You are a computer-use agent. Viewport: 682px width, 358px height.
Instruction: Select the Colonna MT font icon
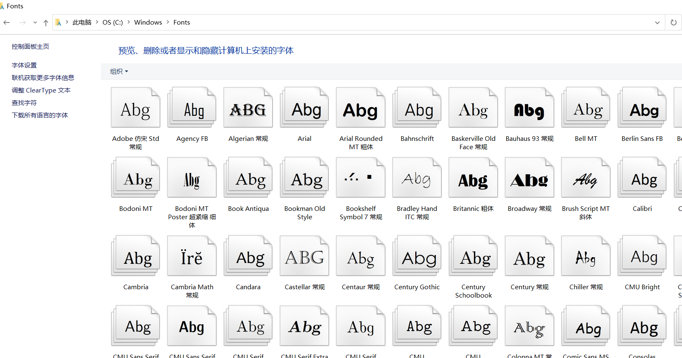(529, 326)
